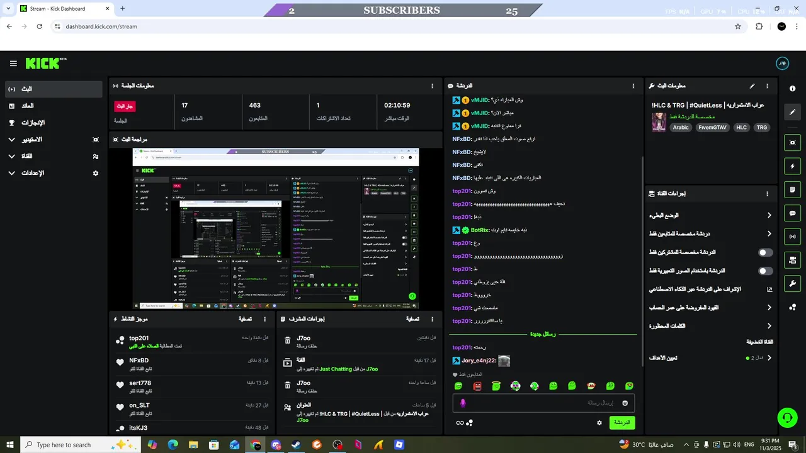Screen dimensions: 806x453
Task: Open the chat panel three-dot menu
Action: 633,86
